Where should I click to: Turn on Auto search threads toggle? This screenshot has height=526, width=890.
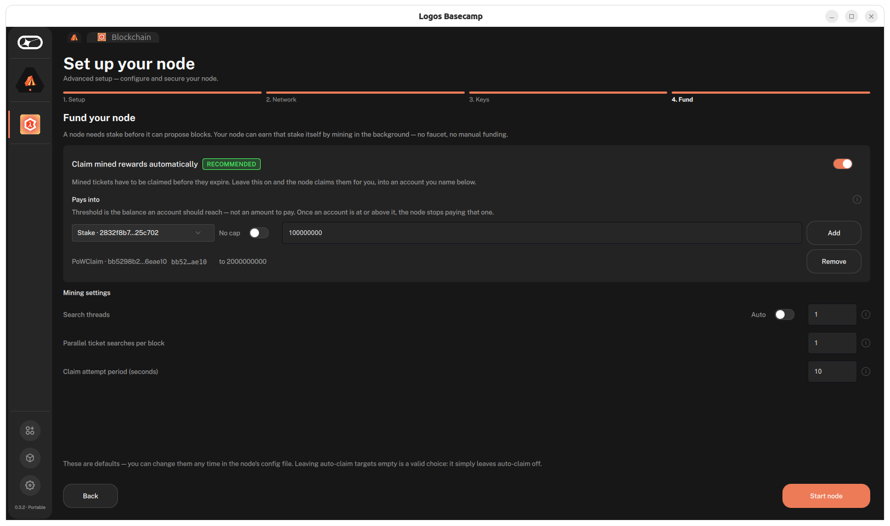(785, 315)
